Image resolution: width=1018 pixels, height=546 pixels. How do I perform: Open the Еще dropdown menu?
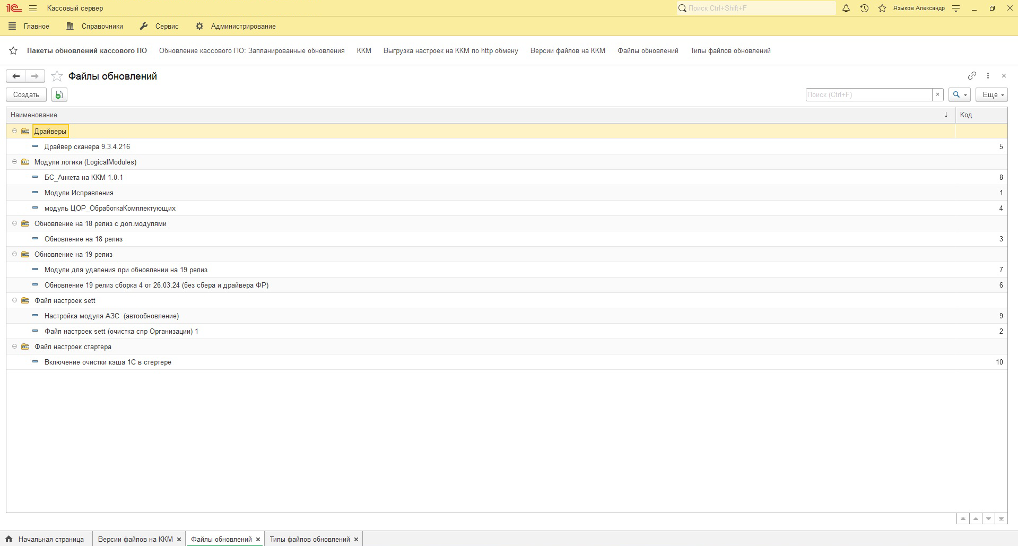coord(991,94)
